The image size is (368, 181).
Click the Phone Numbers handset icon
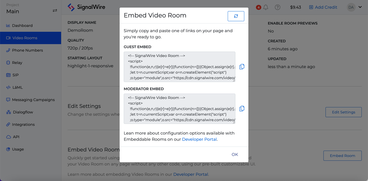coord(8,50)
